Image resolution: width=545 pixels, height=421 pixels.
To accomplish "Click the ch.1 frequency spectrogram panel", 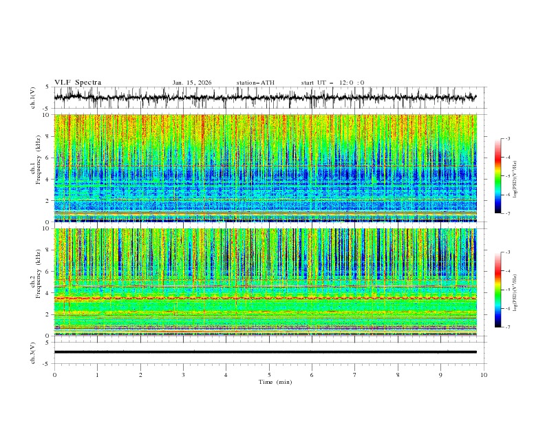I will (265, 168).
